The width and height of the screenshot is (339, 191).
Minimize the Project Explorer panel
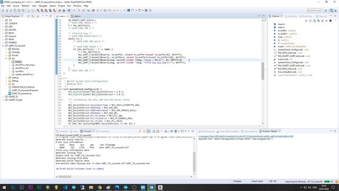coord(47,16)
